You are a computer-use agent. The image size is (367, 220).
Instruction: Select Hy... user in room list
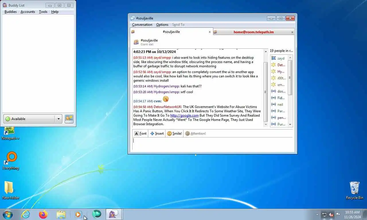point(278,72)
